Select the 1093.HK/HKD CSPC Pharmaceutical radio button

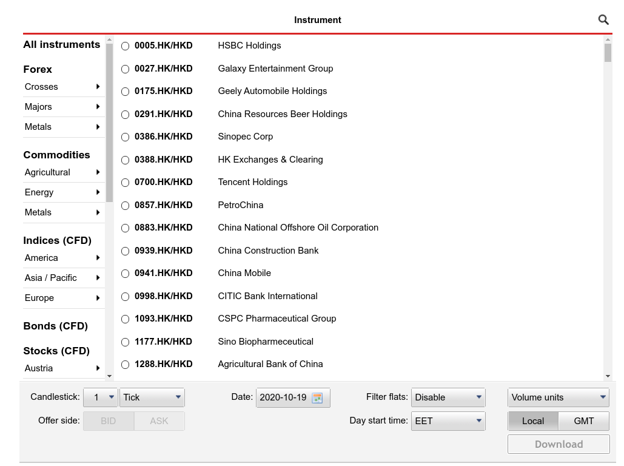point(126,319)
